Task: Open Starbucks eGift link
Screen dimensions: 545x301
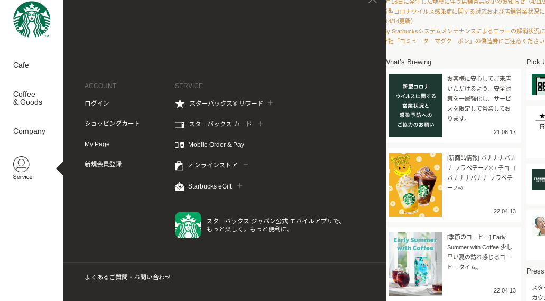Action: point(210,186)
